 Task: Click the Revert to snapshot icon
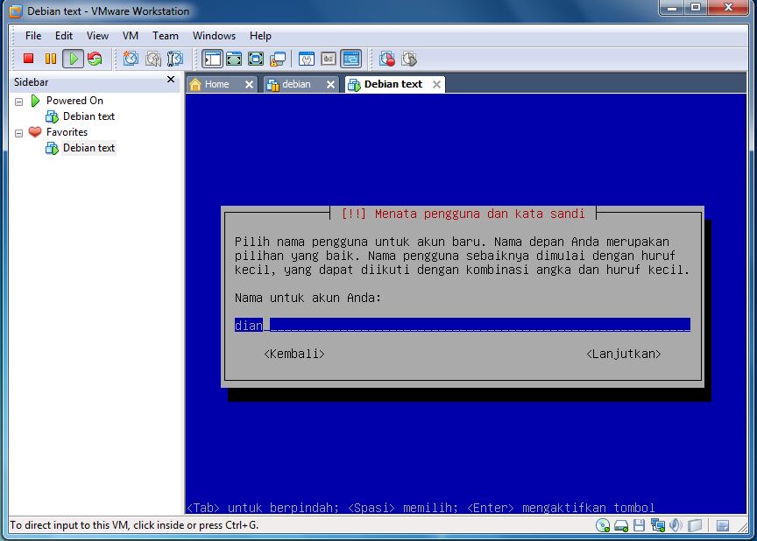[x=153, y=59]
